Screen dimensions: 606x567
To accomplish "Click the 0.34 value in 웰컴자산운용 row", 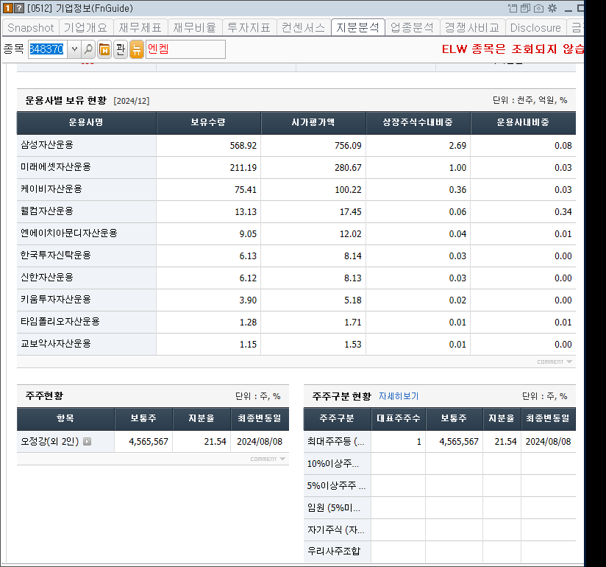I will (x=563, y=212).
